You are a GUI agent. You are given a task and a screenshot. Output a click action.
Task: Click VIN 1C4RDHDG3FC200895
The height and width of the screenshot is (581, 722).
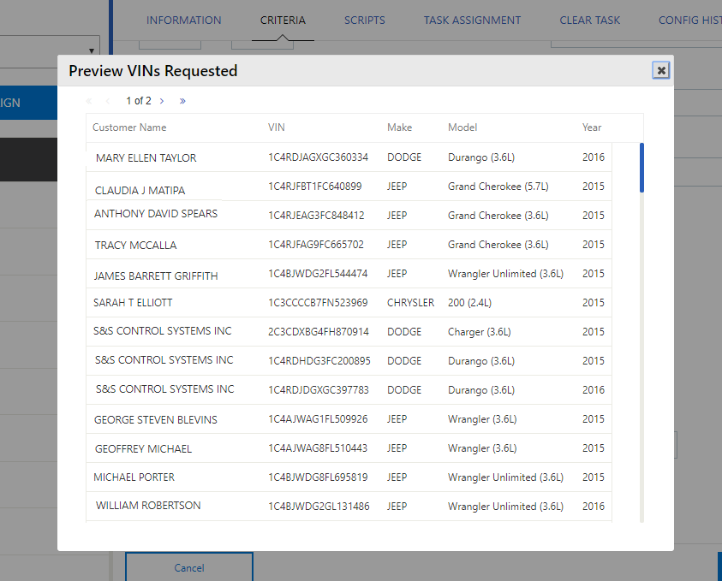tap(319, 360)
